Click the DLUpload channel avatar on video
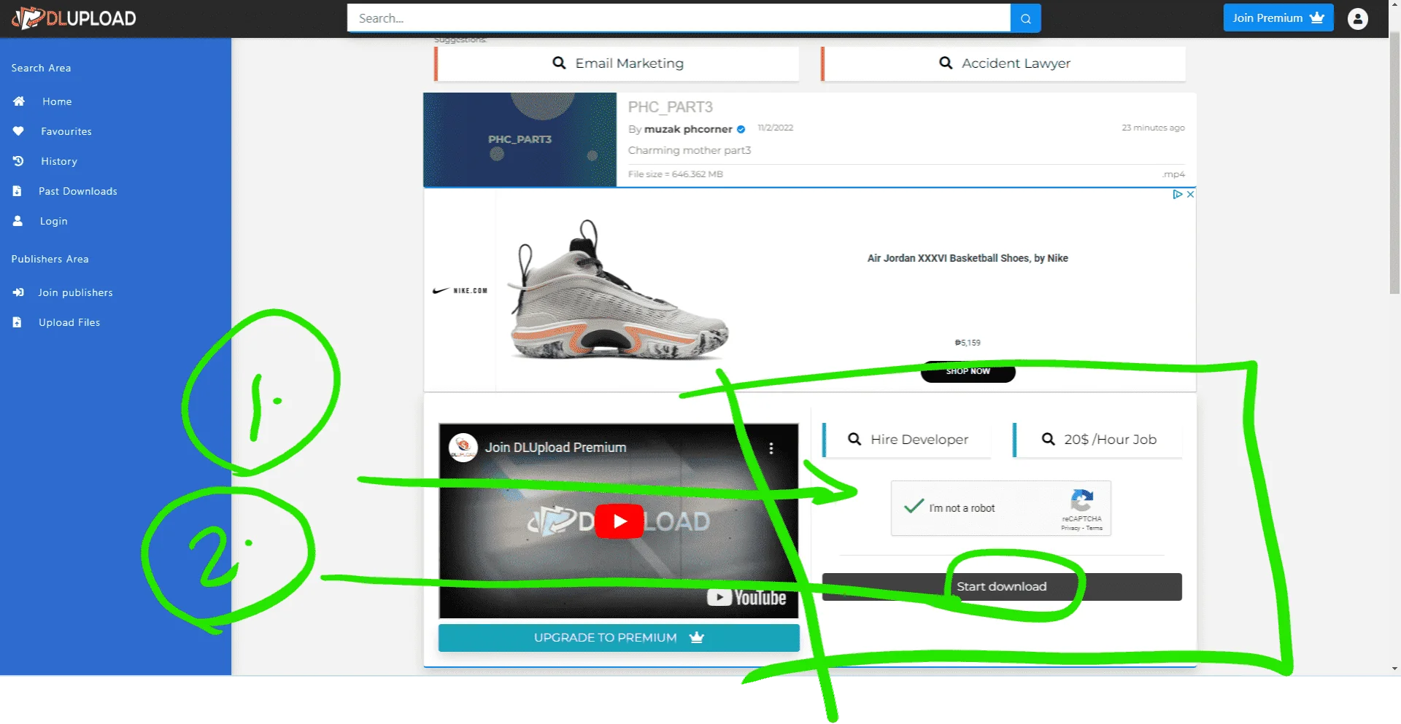This screenshot has width=1401, height=724. click(463, 448)
